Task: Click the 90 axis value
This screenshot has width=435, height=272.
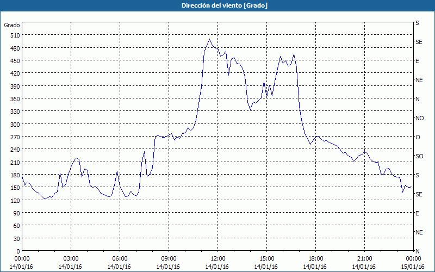Action: coord(17,213)
